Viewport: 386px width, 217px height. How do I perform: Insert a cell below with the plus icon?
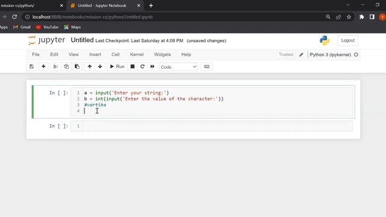(43, 67)
